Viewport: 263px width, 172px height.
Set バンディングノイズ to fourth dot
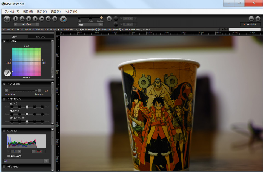[35, 122]
